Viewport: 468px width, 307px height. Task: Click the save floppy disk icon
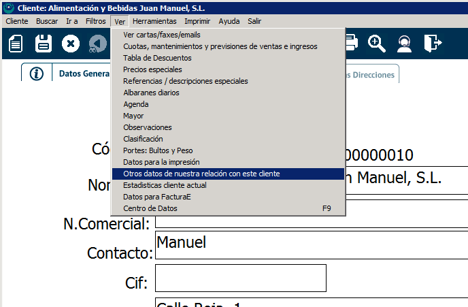tap(44, 44)
